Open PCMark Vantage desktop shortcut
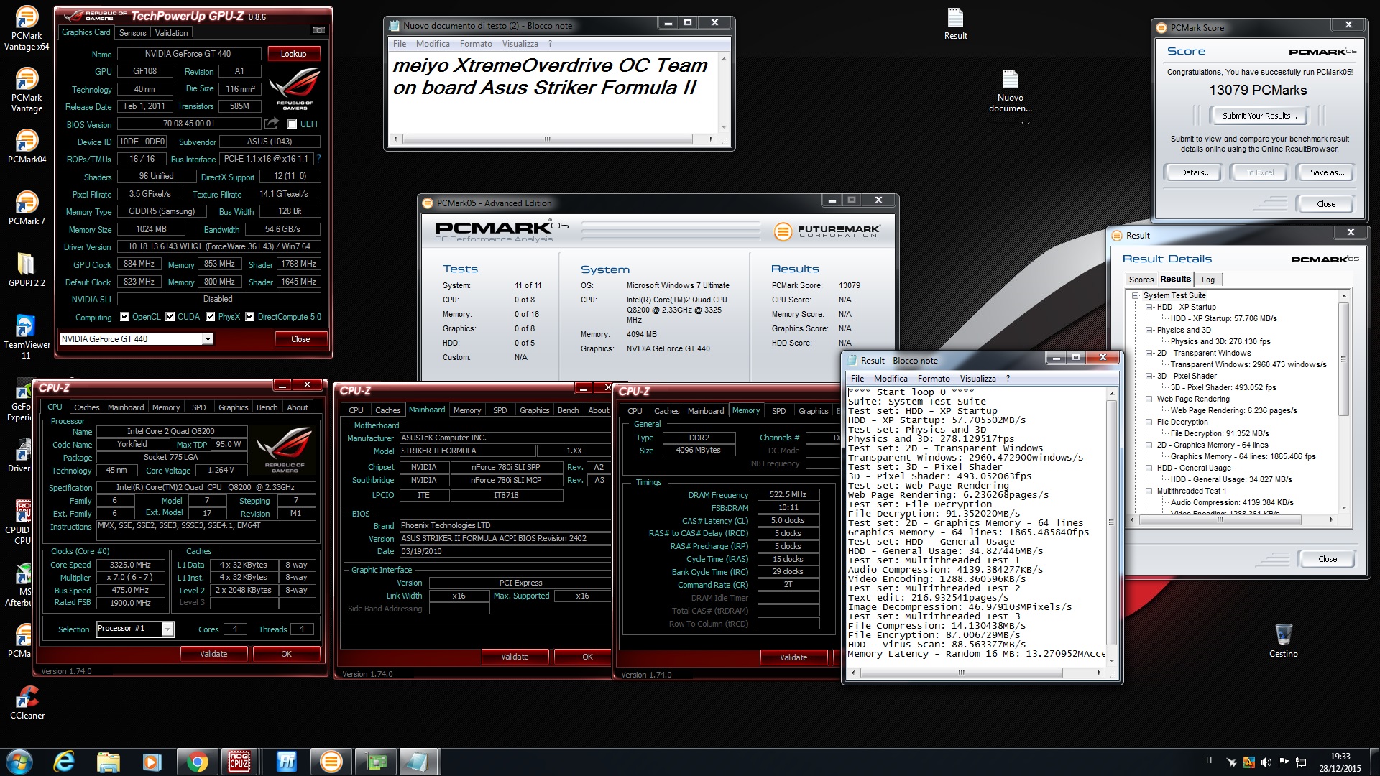This screenshot has width=1380, height=776. point(27,91)
